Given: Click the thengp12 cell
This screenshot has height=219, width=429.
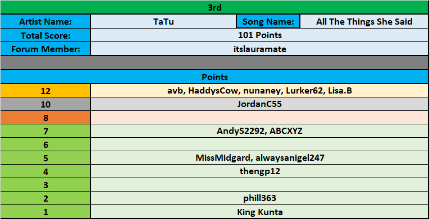Looking at the screenshot, I should [259, 171].
